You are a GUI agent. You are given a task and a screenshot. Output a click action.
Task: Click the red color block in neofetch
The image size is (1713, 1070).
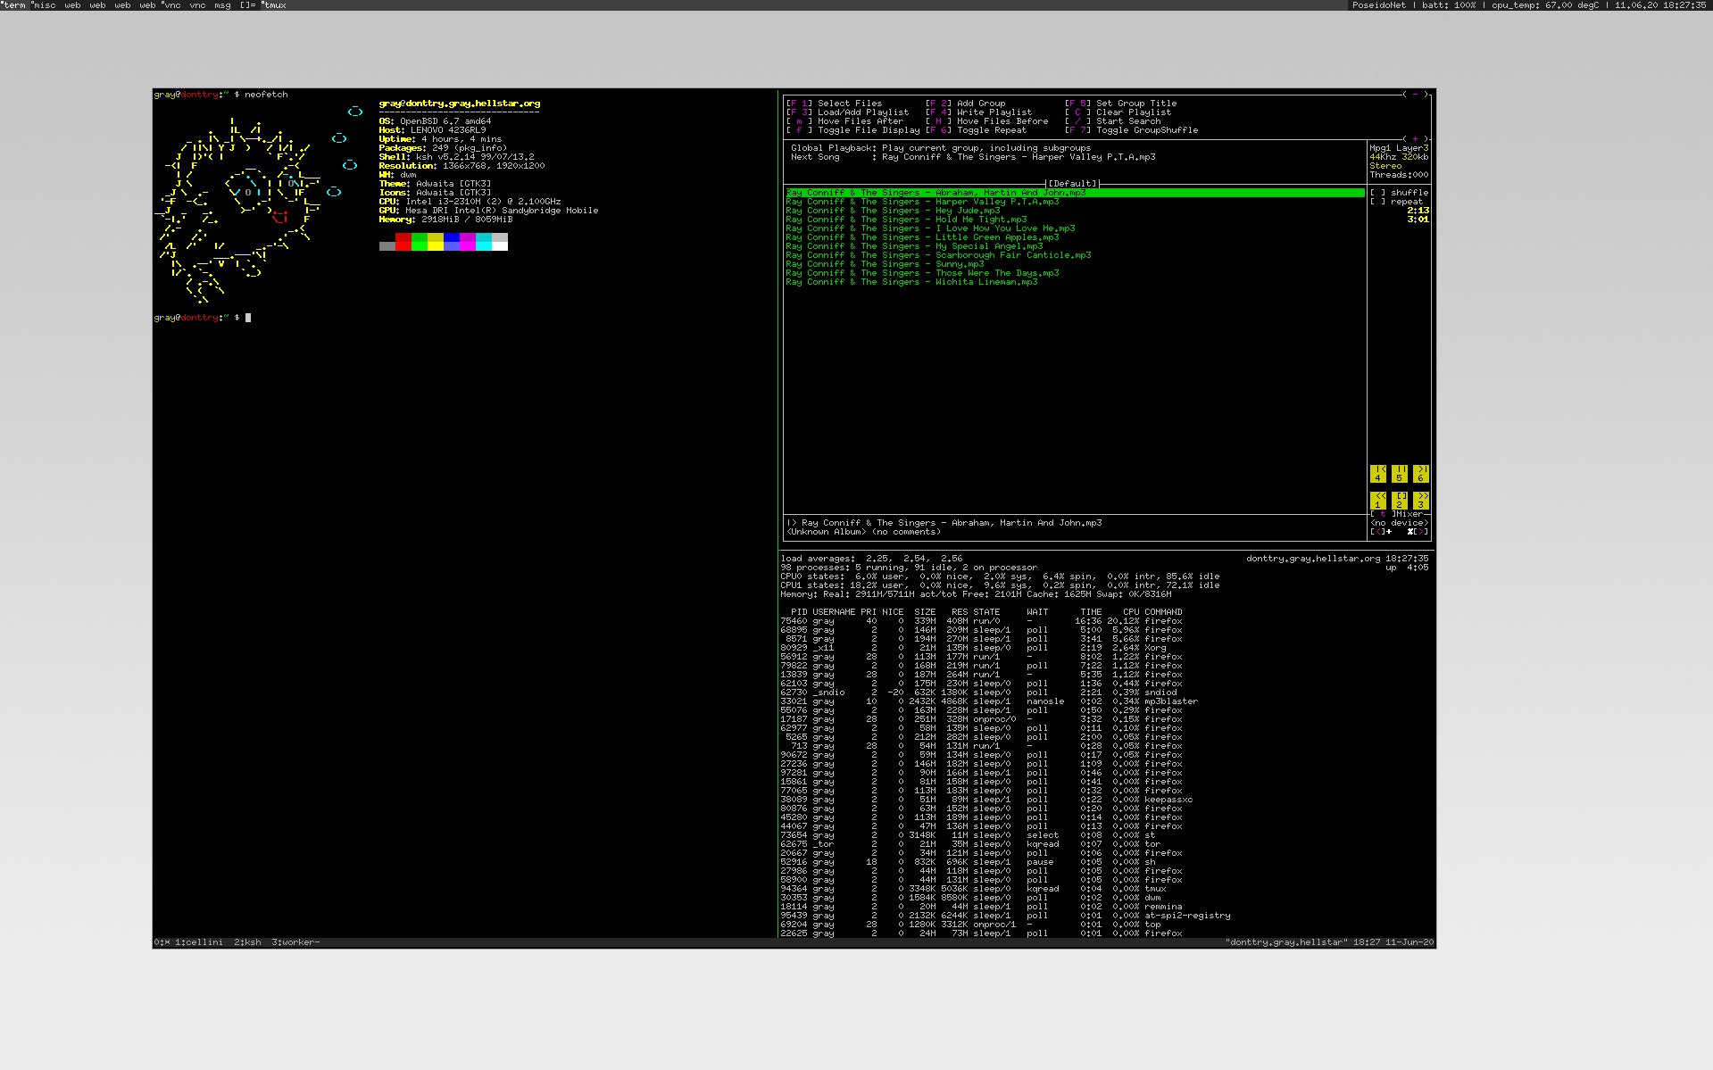[x=403, y=242]
